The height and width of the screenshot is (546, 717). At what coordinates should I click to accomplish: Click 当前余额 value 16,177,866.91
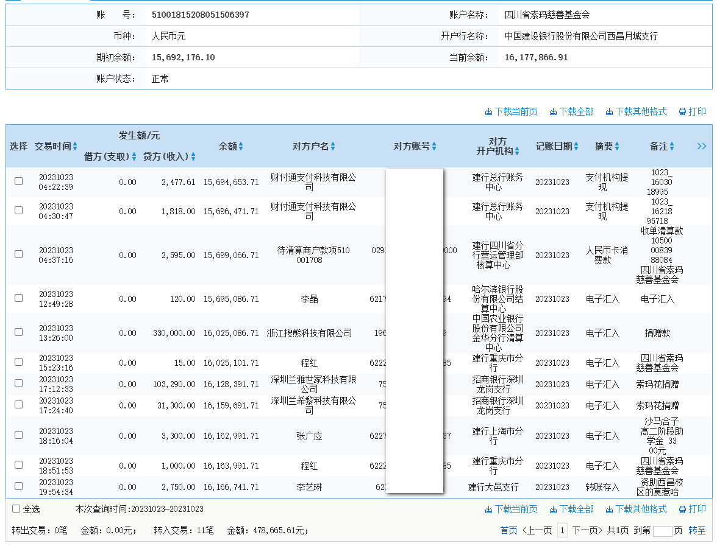pos(536,57)
